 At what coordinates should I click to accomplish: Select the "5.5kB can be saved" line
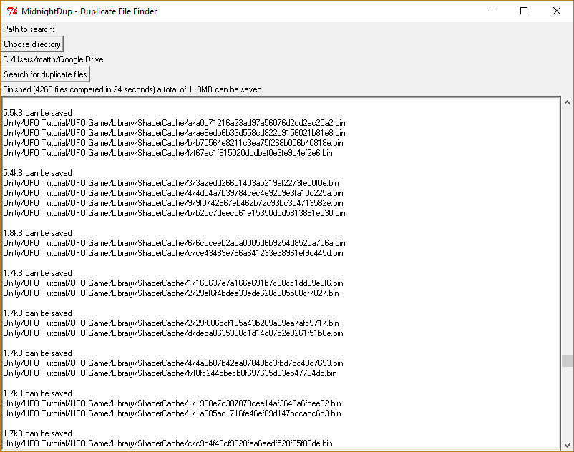[x=37, y=113]
